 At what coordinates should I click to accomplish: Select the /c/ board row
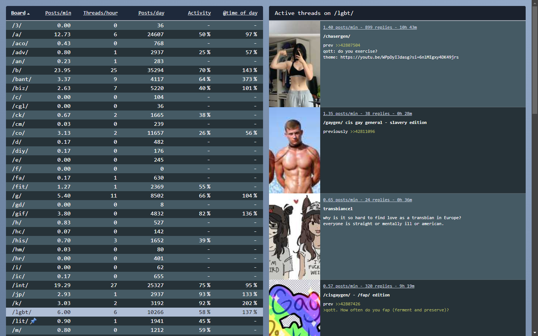[x=134, y=97]
